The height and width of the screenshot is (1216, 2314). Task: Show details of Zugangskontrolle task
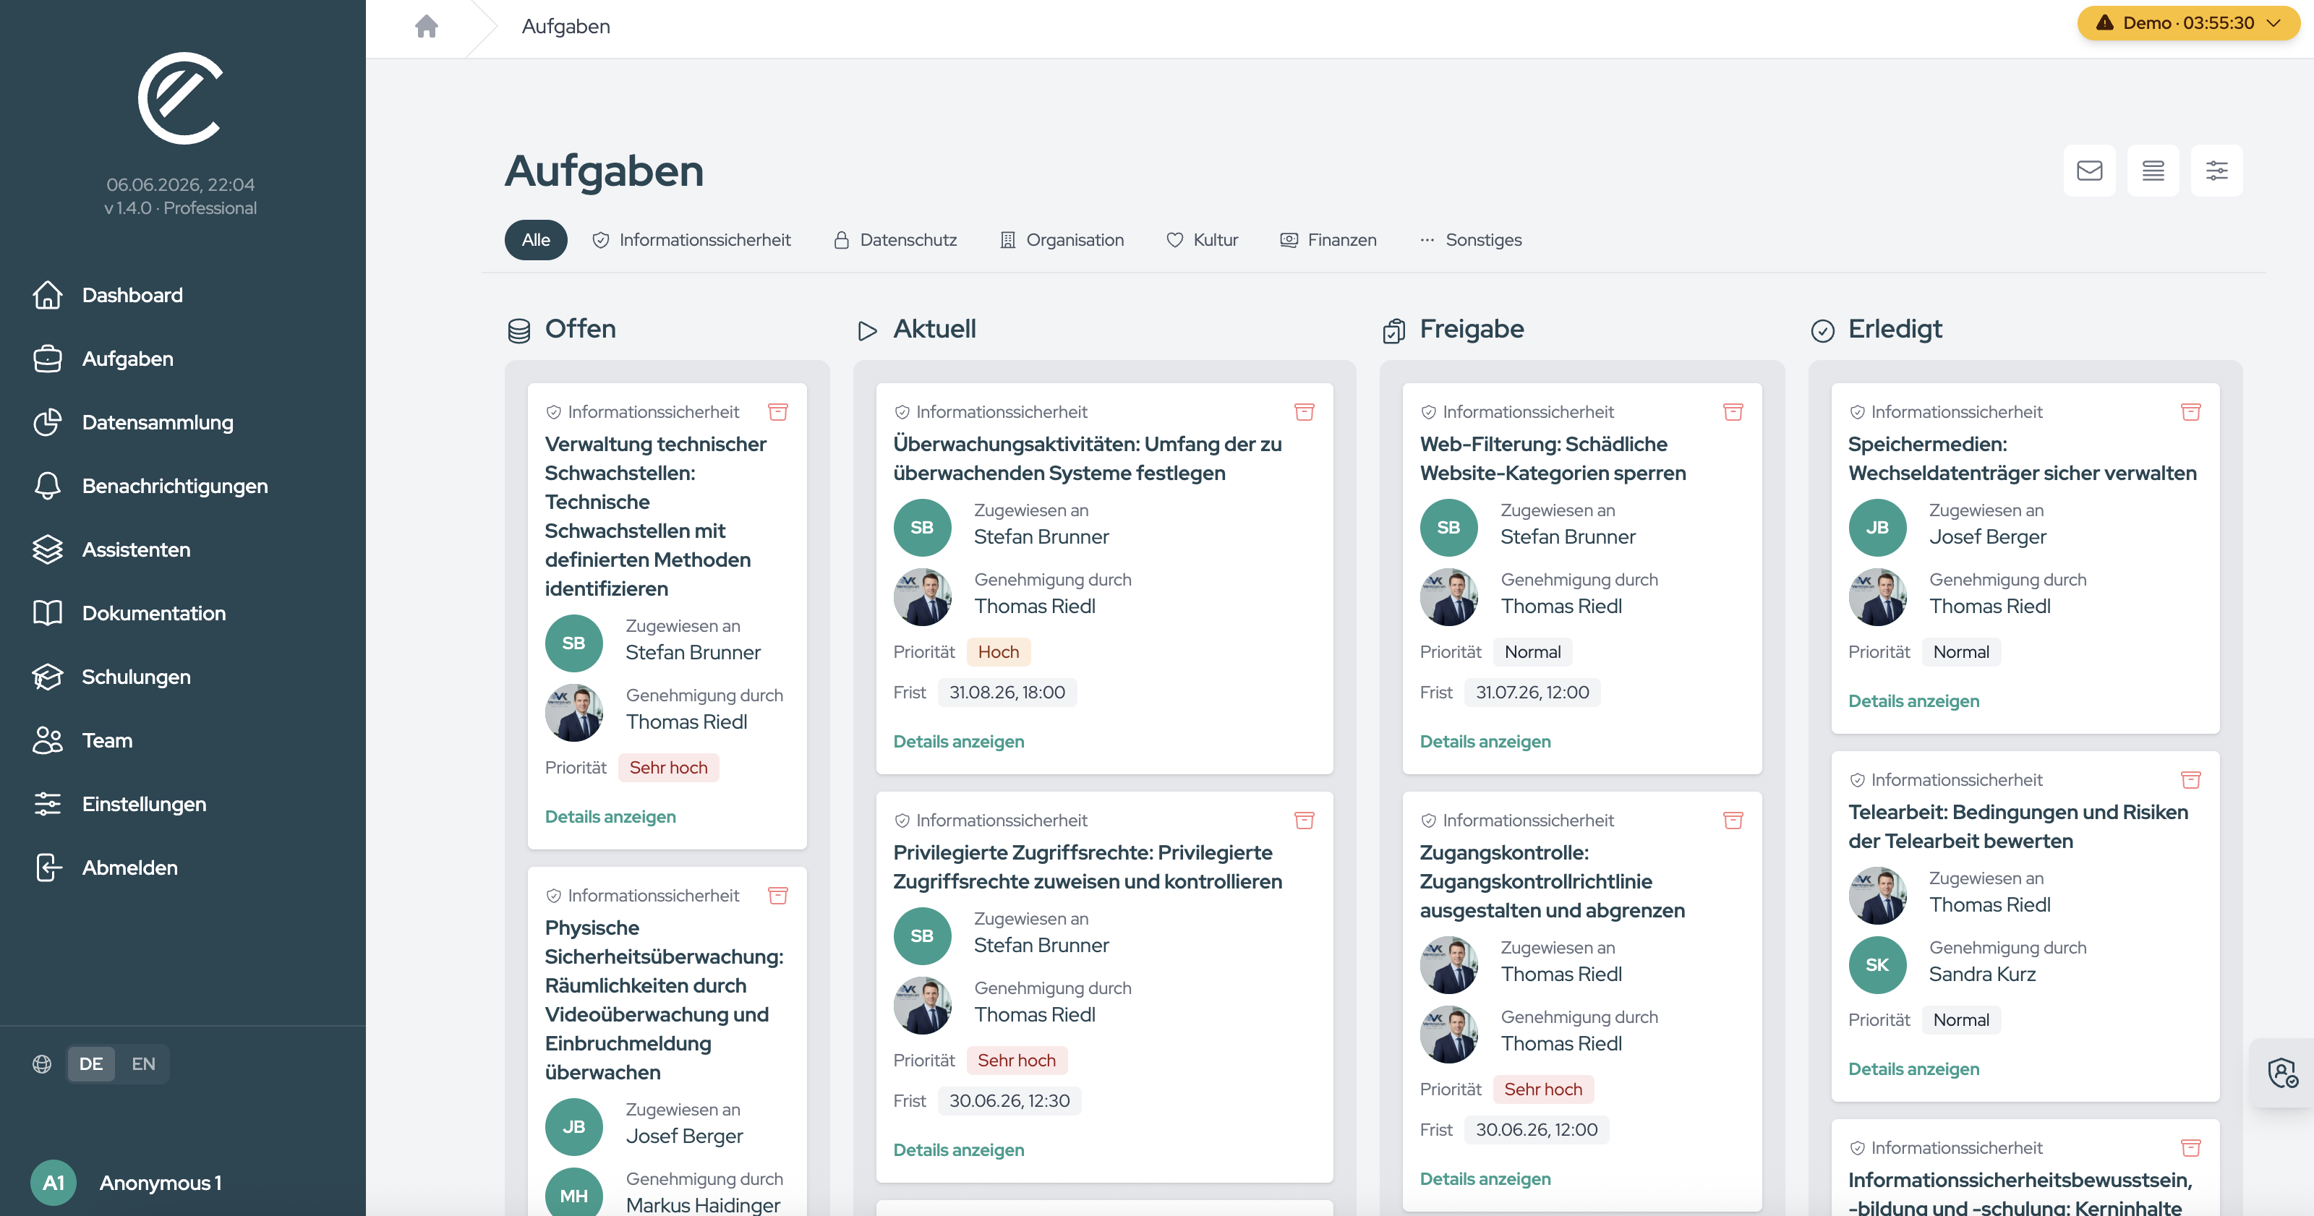click(1485, 1178)
